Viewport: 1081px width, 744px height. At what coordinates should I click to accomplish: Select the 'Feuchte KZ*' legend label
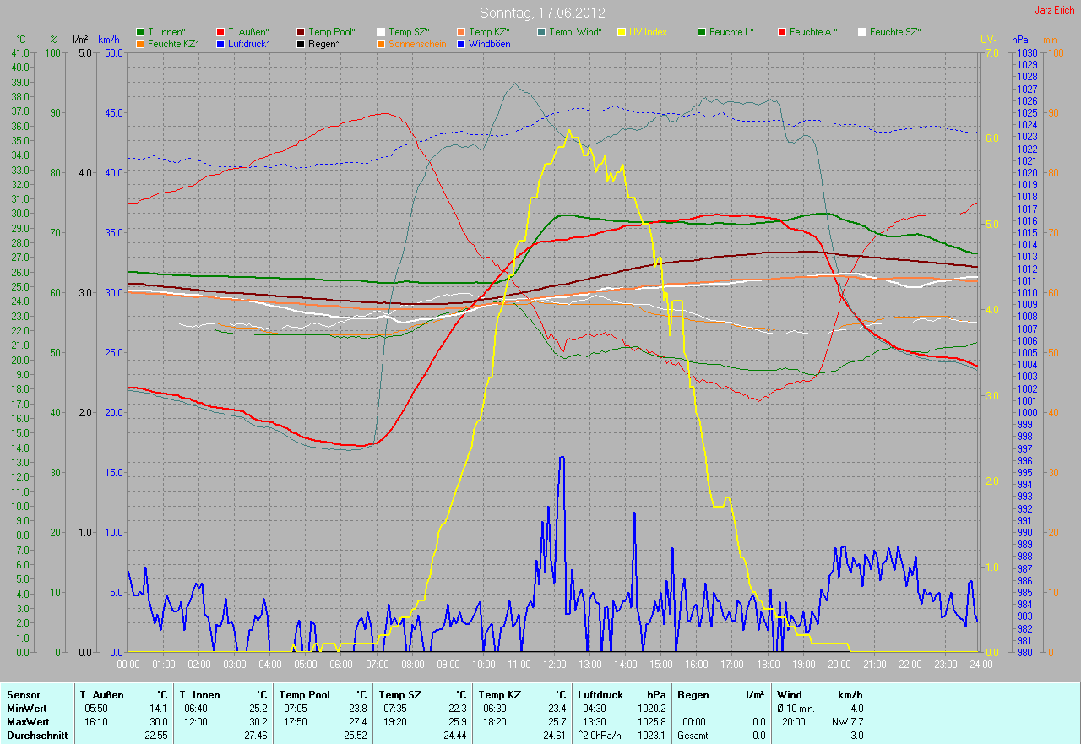tap(173, 44)
